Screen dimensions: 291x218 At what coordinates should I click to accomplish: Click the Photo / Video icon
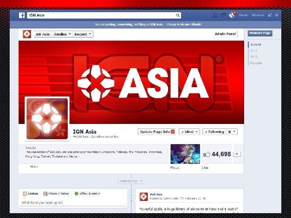45,194
